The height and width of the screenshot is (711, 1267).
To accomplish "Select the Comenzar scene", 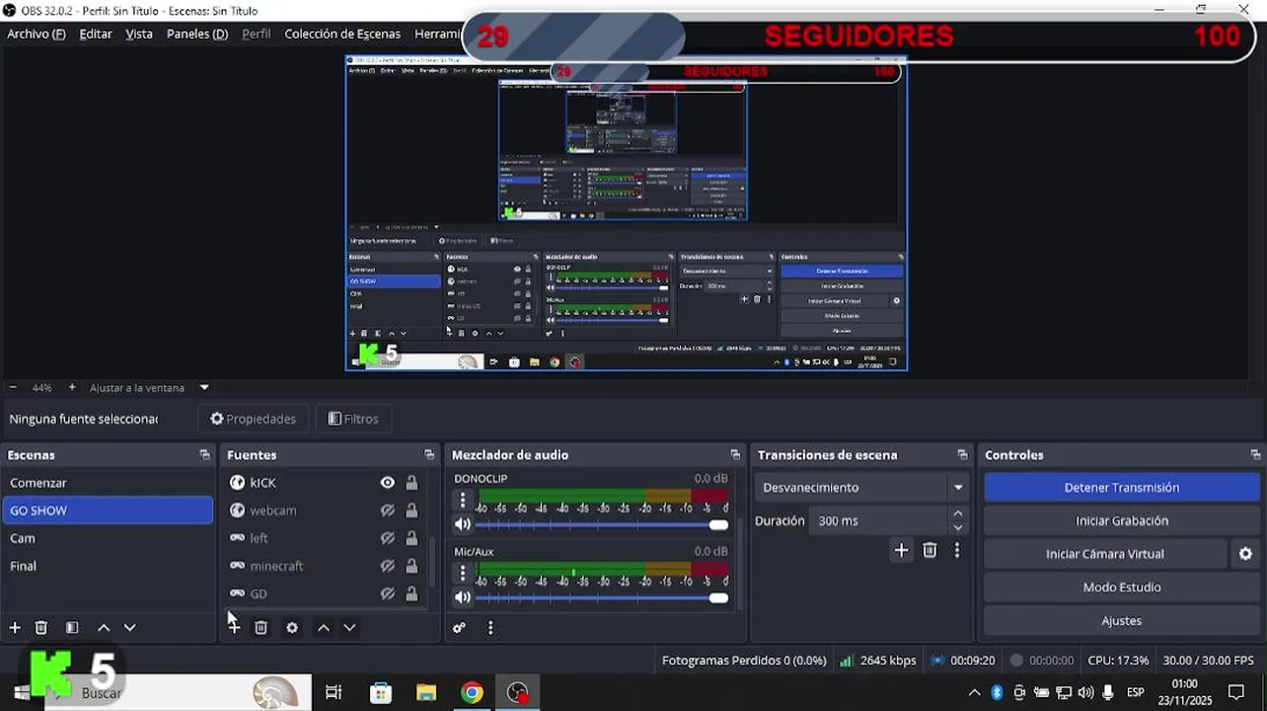I will pos(107,483).
